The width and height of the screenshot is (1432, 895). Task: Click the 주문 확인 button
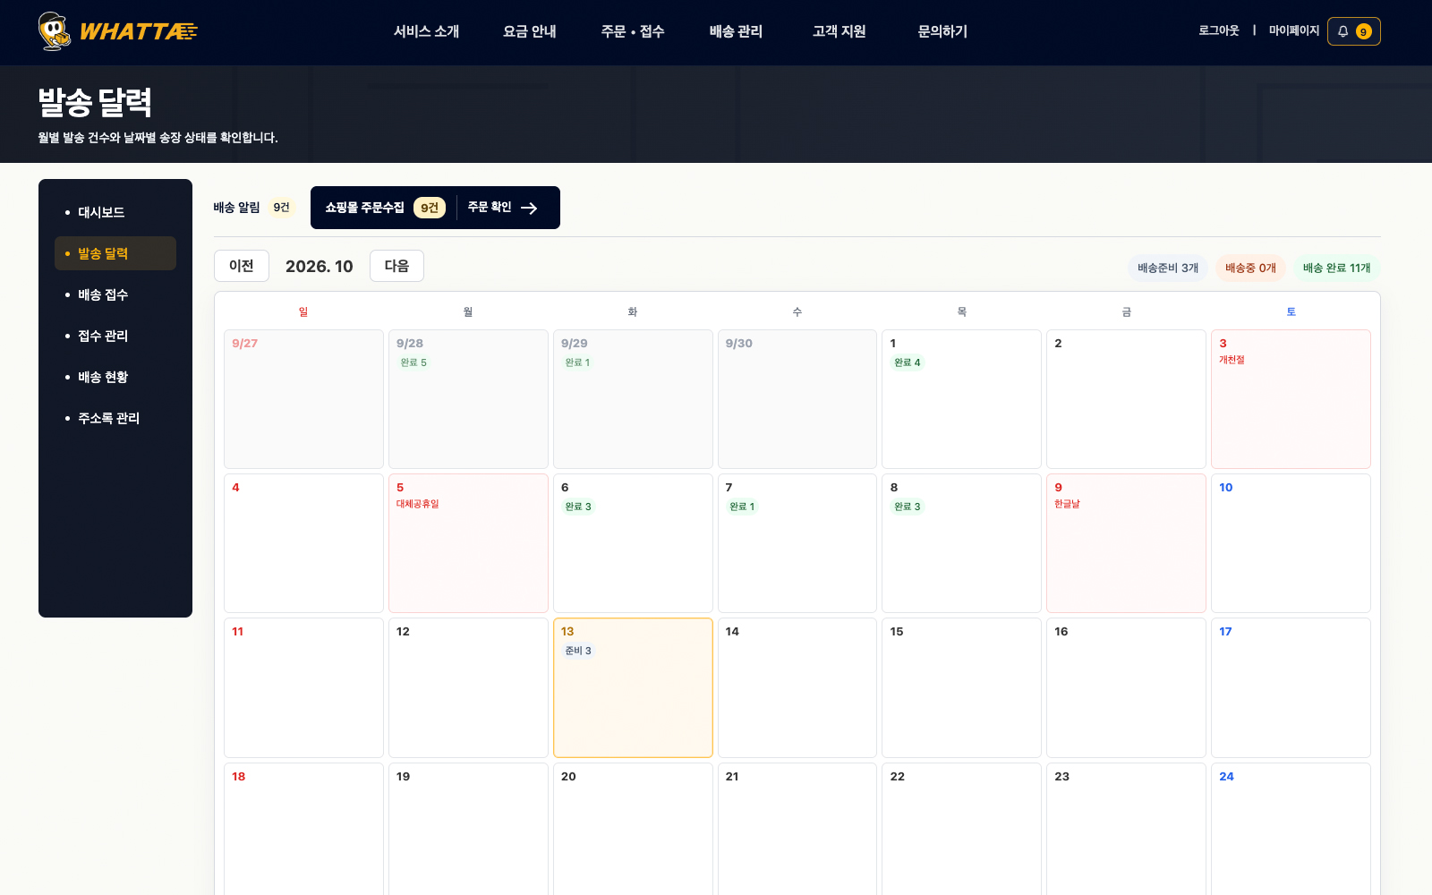coord(502,208)
